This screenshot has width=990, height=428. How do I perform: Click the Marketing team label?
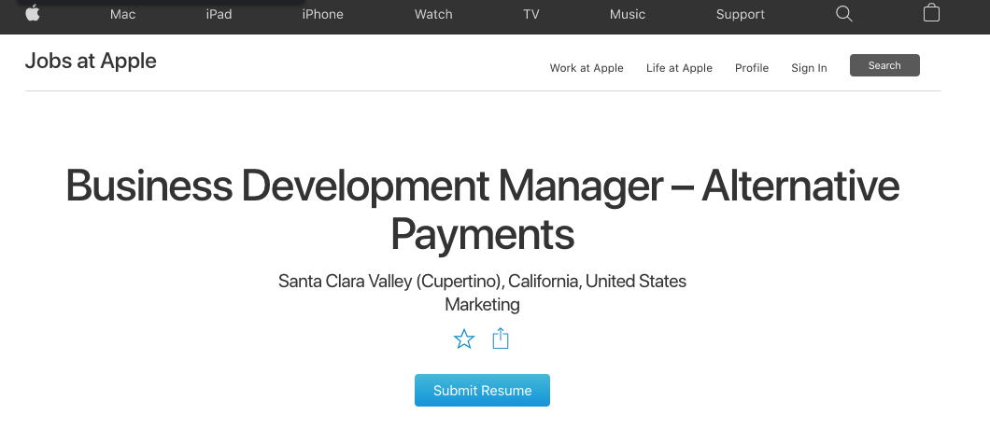tap(482, 305)
